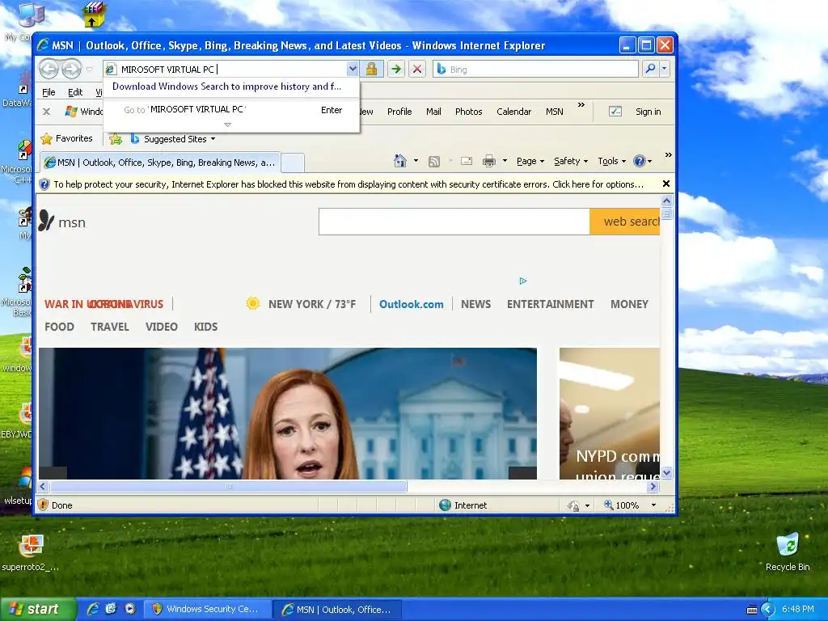The image size is (828, 621).
Task: Expand the command bar overflow chevron
Action: (669, 154)
